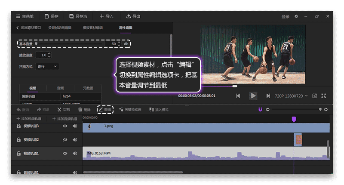The height and width of the screenshot is (185, 344).
Task: Click the basketball video preview
Action: [253, 54]
